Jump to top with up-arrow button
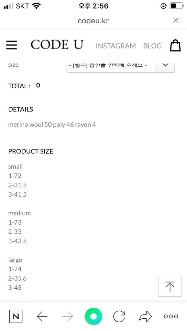 tap(170, 287)
